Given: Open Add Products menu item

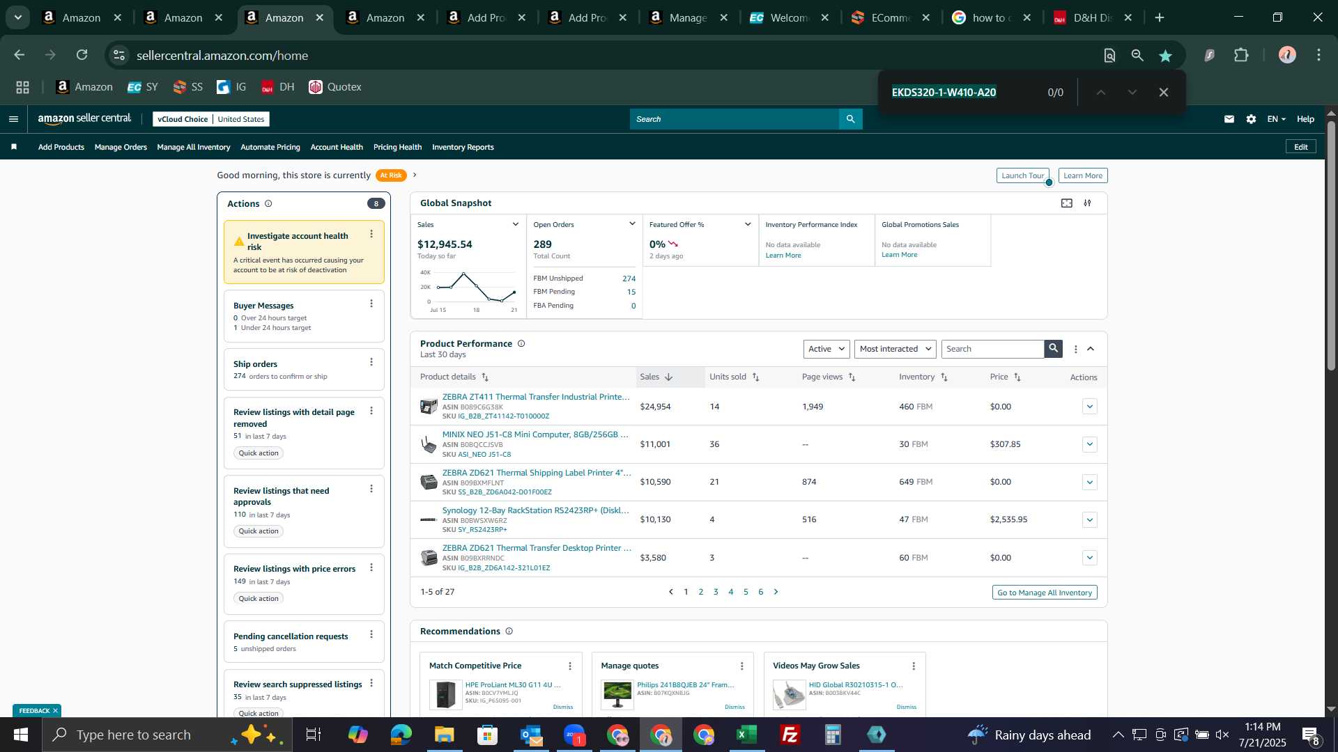Looking at the screenshot, I should tap(61, 147).
